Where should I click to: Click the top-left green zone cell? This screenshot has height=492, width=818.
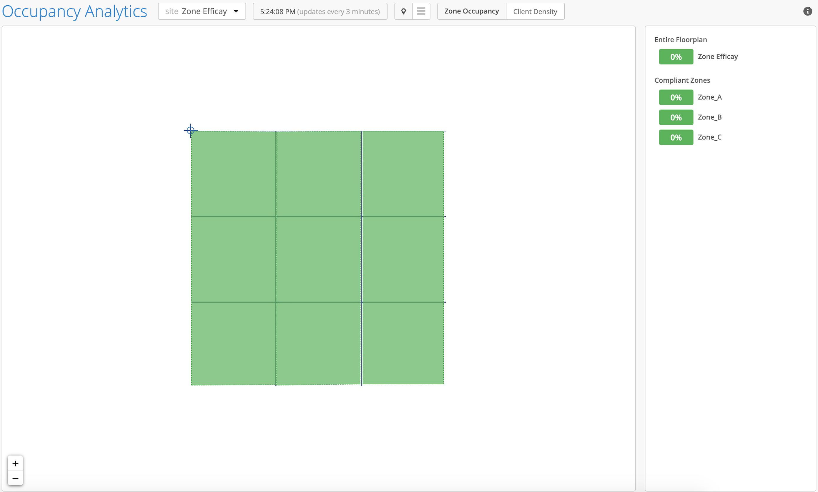pyautogui.click(x=233, y=174)
